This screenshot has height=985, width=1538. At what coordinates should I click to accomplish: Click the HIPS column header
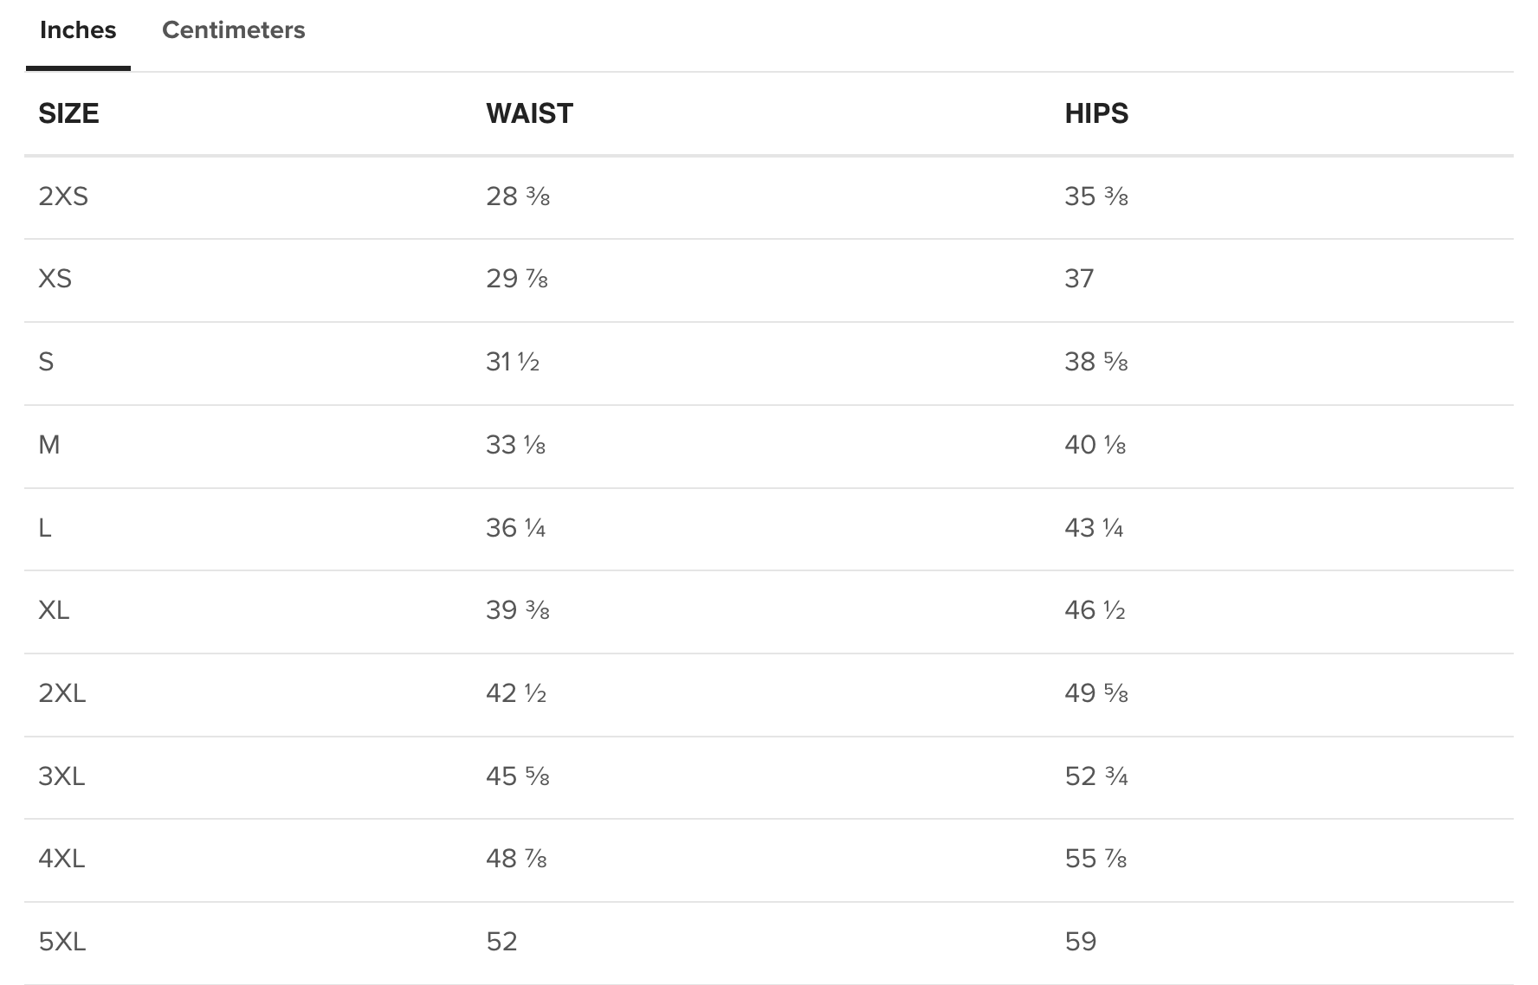tap(1095, 113)
